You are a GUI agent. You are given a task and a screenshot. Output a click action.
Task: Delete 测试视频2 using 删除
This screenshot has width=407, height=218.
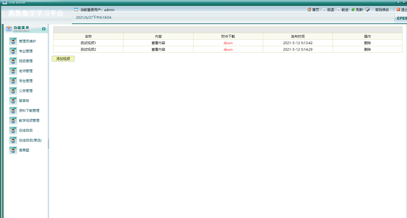point(367,50)
